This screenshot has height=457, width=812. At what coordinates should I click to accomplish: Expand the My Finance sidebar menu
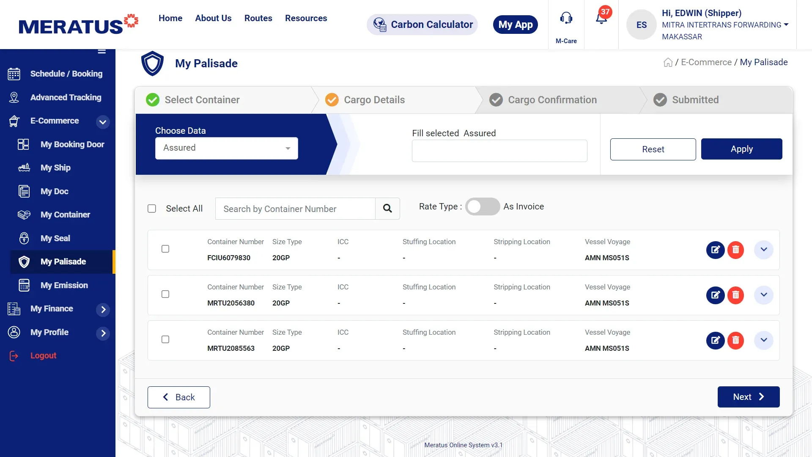103,309
